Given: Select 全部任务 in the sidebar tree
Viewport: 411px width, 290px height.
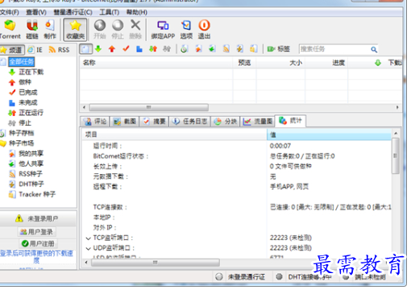Looking at the screenshot, I should [x=22, y=62].
